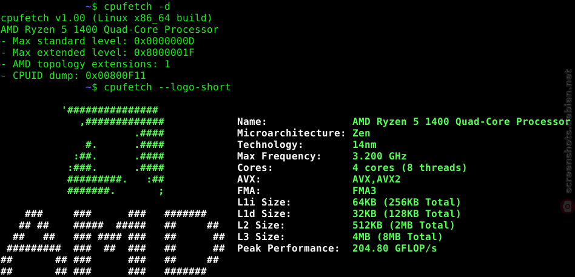This screenshot has height=277, width=575.
Task: Click the '4MB (8MB Total)' value
Action: point(397,237)
